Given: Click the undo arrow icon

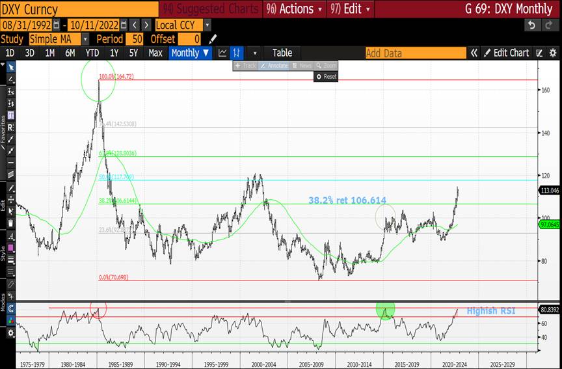Looking at the screenshot, I should [x=532, y=25].
